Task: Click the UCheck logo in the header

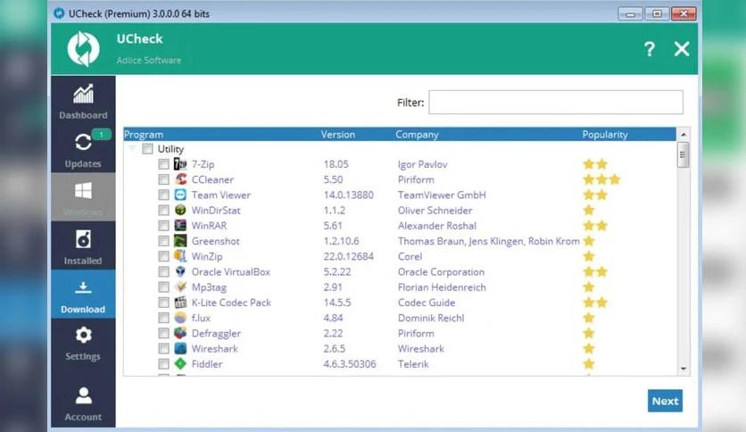Action: [x=84, y=48]
